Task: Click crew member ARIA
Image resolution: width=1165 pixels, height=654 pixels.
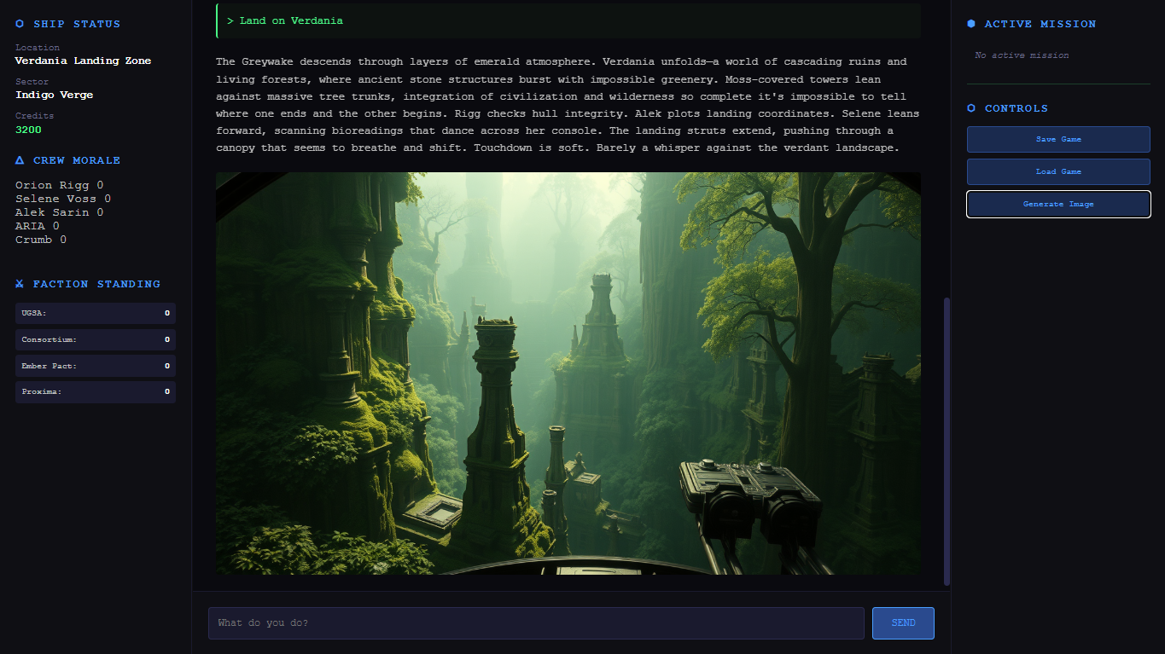Action: 38,226
